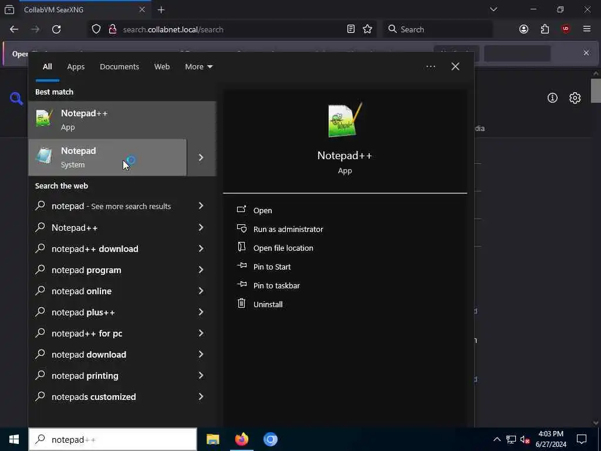Image resolution: width=601 pixels, height=451 pixels.
Task: Open File Explorer from the taskbar
Action: [212, 439]
